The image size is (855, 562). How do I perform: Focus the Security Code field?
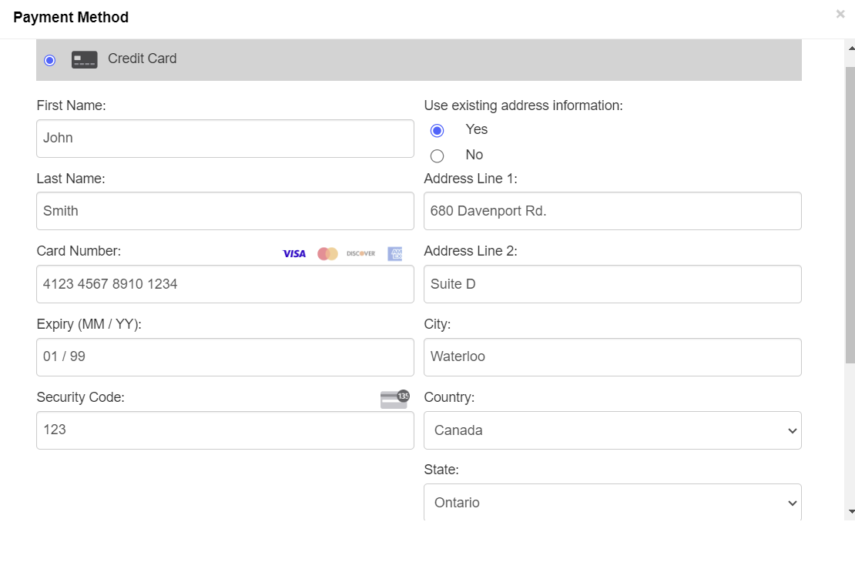(x=225, y=430)
